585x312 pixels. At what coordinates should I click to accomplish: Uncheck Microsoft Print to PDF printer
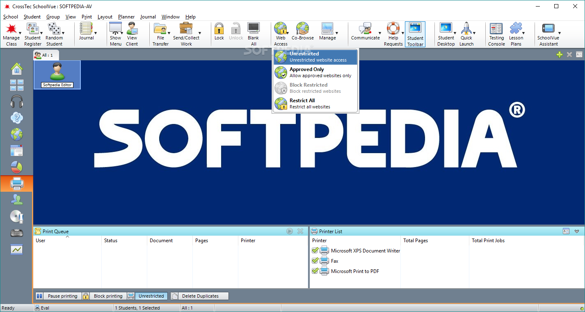(315, 271)
